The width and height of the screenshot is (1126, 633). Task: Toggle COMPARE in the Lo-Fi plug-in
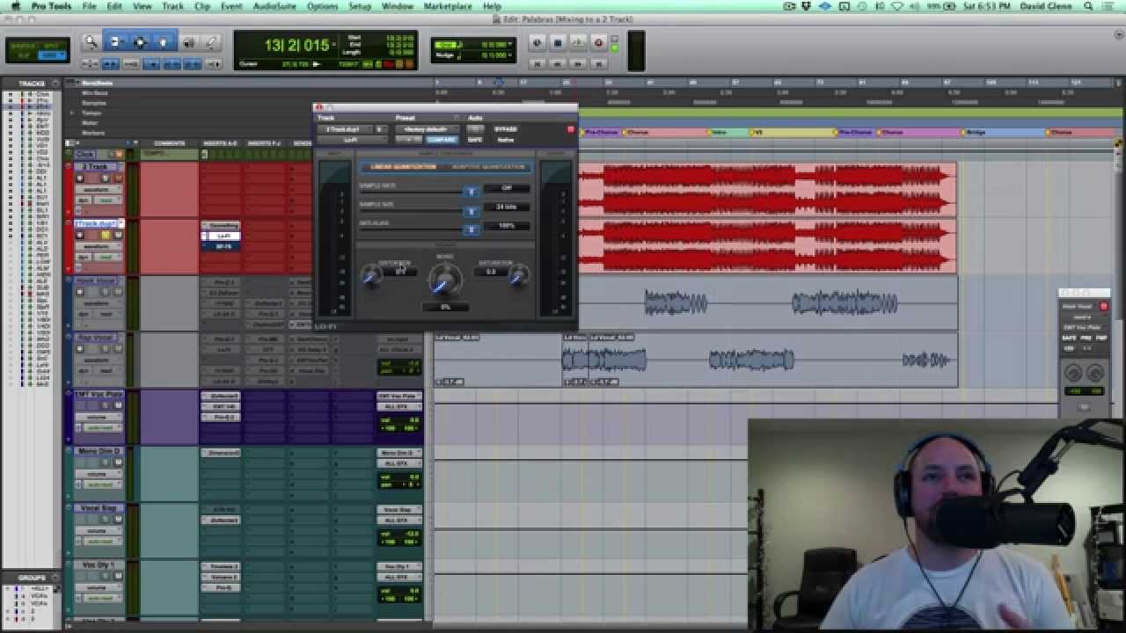[442, 139]
